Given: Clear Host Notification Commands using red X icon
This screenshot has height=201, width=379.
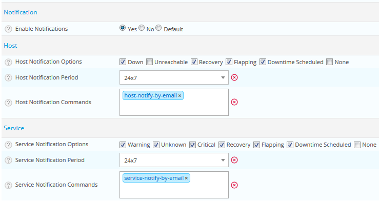Looking at the screenshot, I should point(234,102).
